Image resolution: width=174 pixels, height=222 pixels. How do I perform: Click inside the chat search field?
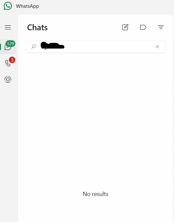95,47
